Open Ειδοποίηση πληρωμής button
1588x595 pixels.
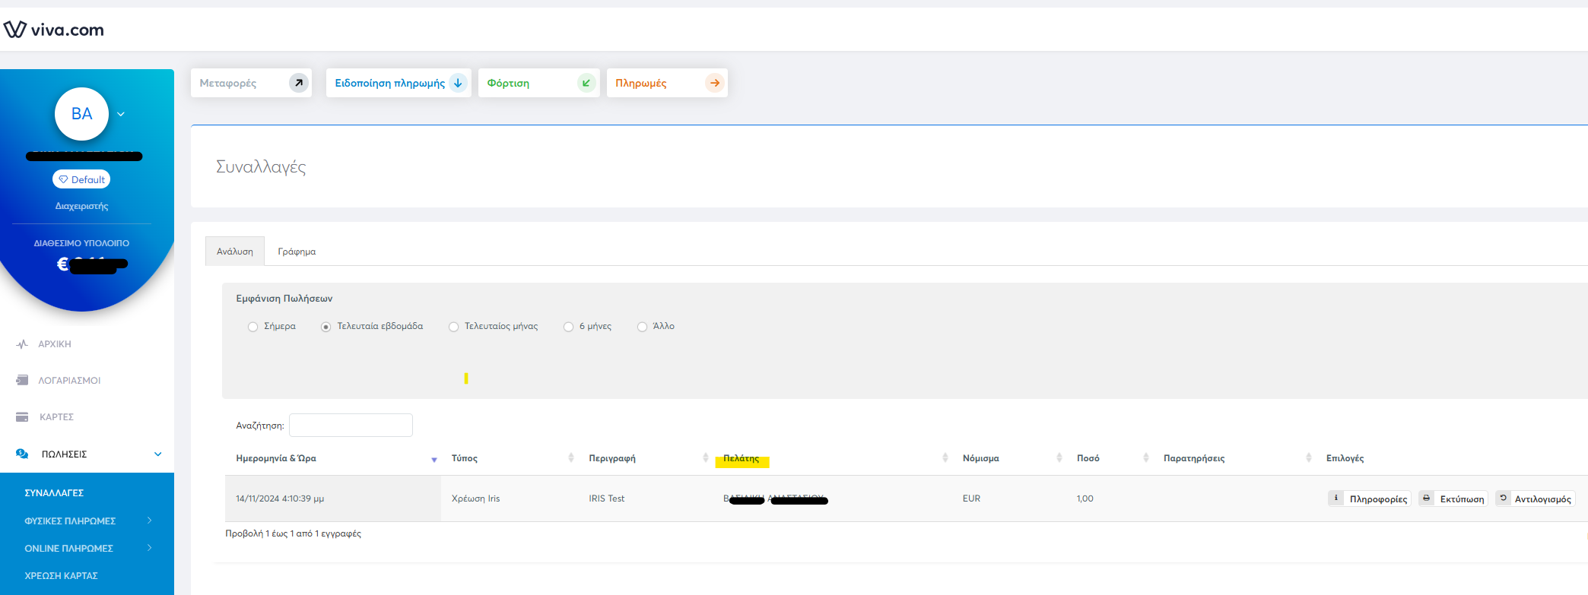click(x=399, y=83)
